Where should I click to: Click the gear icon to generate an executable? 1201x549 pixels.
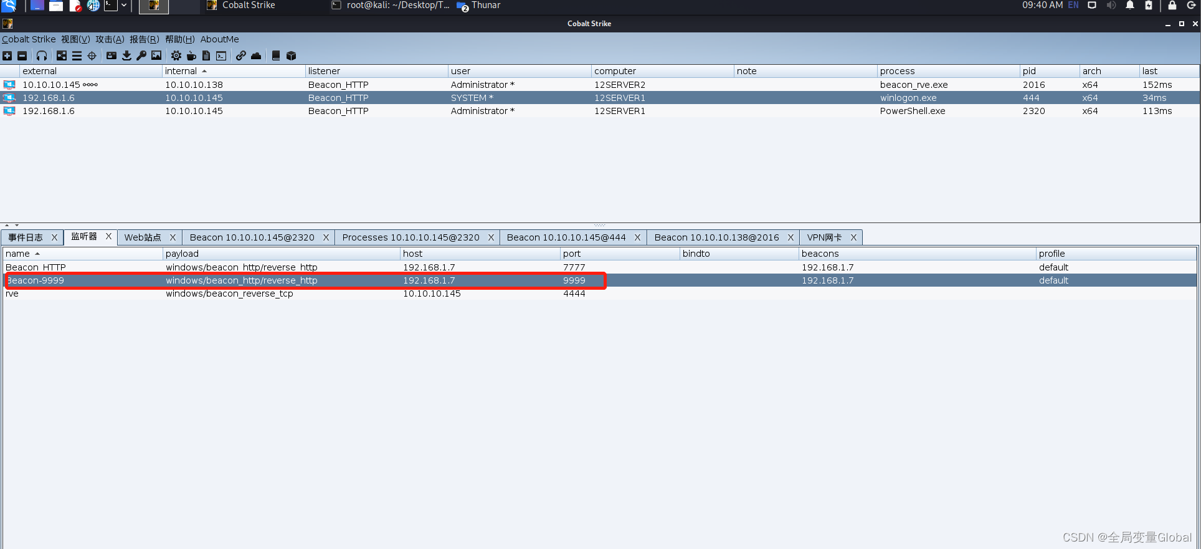[176, 56]
